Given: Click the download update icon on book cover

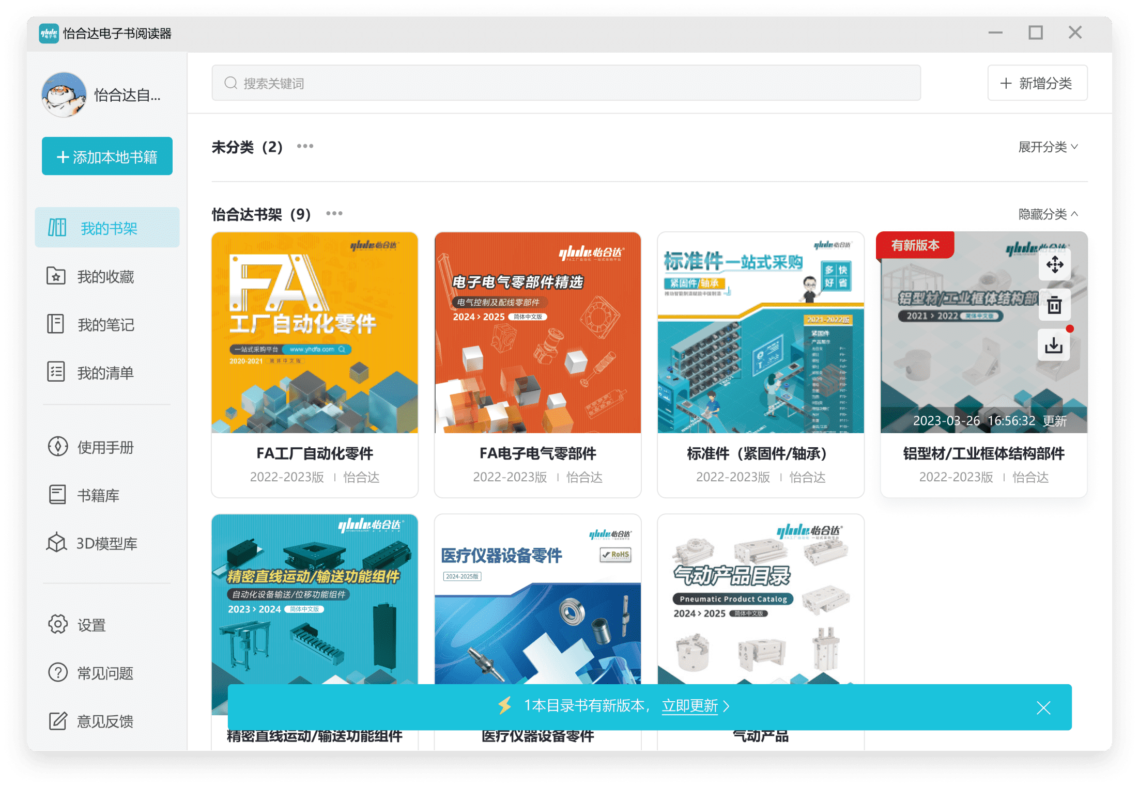Looking at the screenshot, I should tap(1054, 345).
